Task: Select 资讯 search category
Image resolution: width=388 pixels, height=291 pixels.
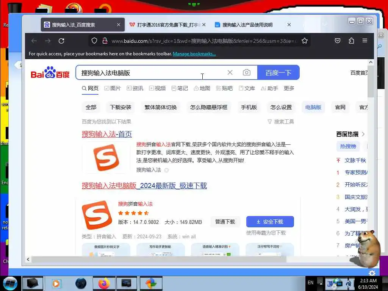Action: (135, 88)
